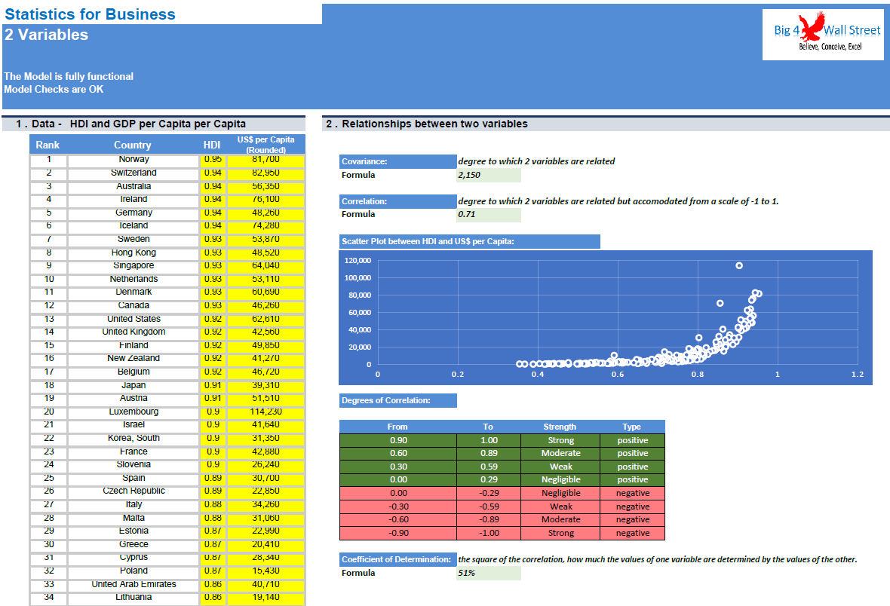Select the green Strong positive strength cell
This screenshot has height=606, width=890.
[x=560, y=440]
